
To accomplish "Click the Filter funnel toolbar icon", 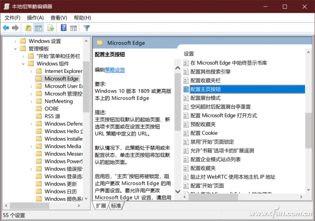I will 86,28.
